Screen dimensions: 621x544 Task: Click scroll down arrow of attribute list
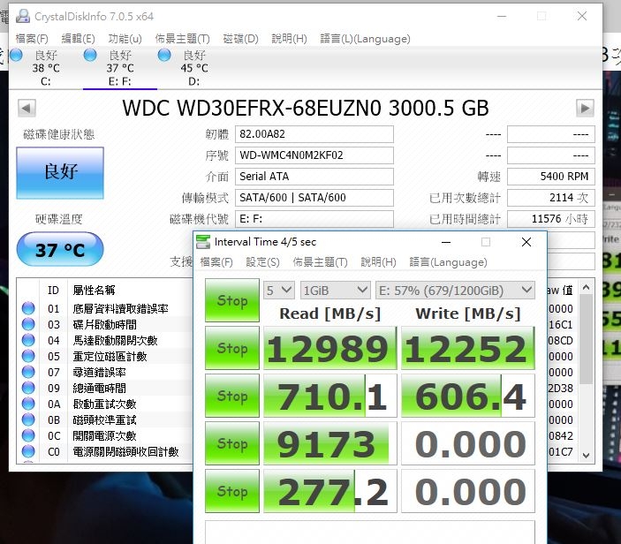point(587,456)
